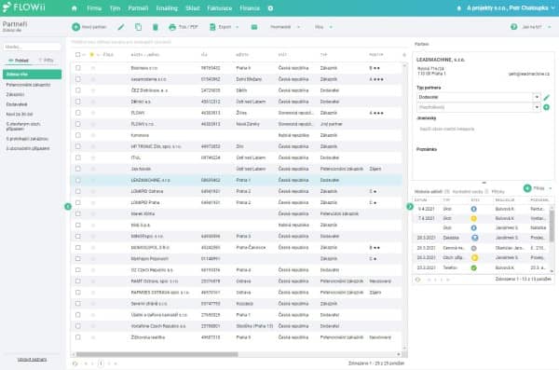Select the Zákazníci filter in sidebar
The width and height of the screenshot is (559, 370).
(x=15, y=94)
